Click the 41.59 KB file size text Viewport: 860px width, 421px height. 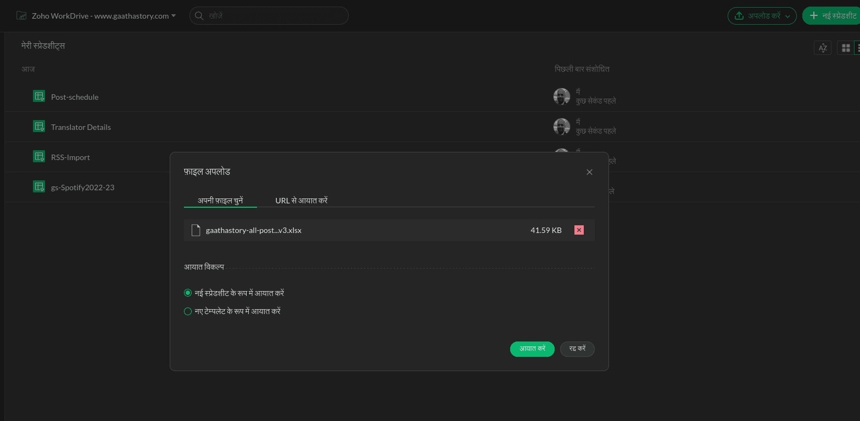click(x=546, y=230)
